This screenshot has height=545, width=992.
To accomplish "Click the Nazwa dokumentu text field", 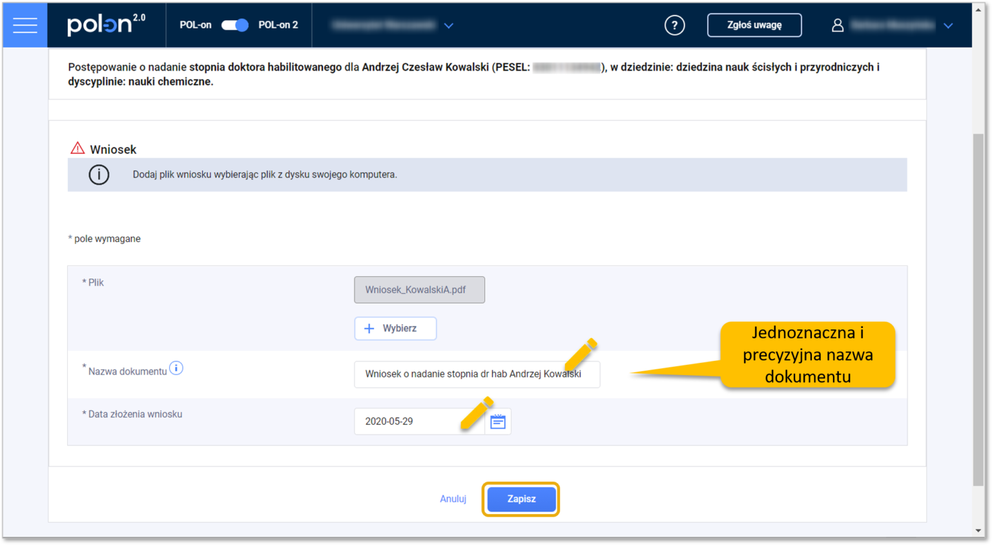I will [477, 374].
